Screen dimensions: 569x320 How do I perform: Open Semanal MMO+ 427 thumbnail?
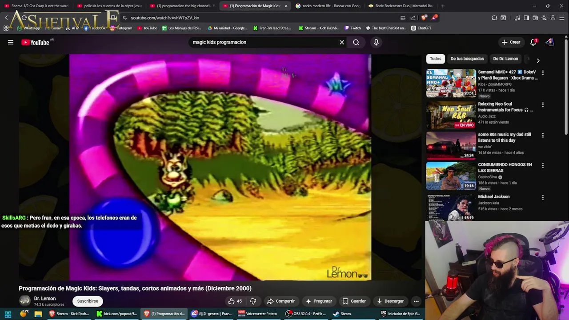(x=451, y=83)
